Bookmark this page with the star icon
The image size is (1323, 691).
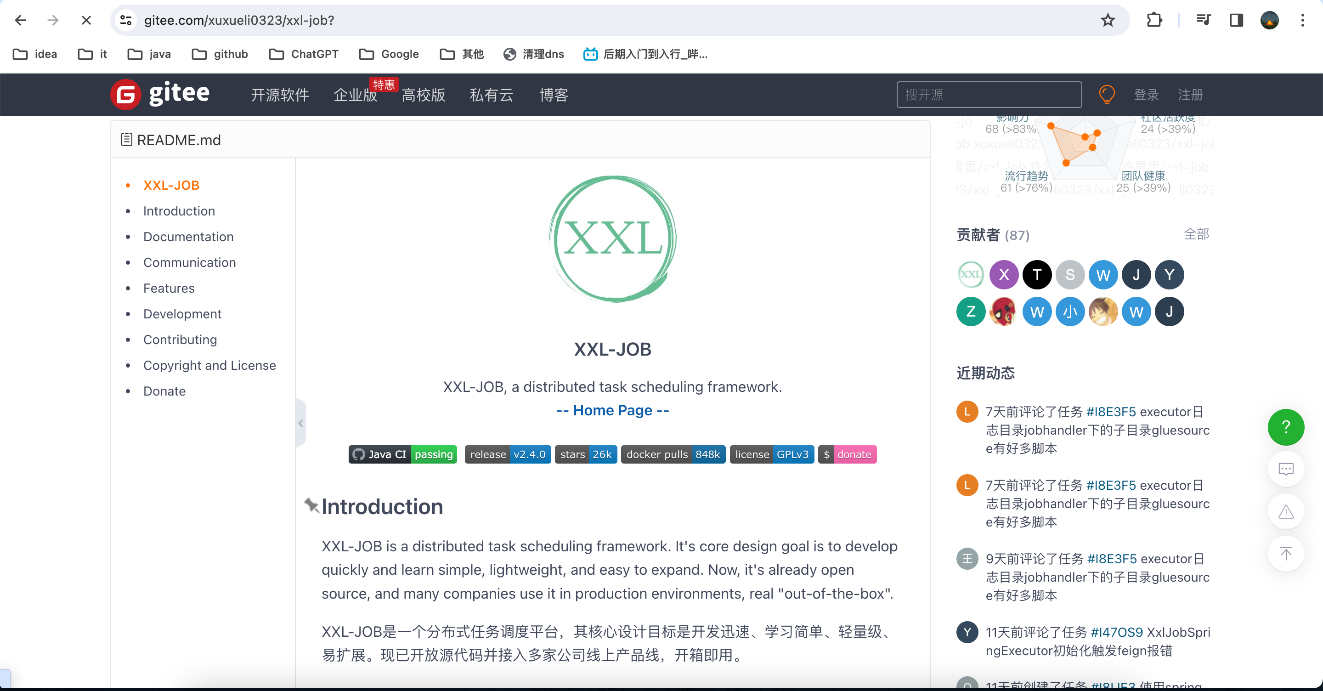coord(1108,20)
